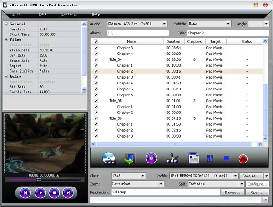Screen dimensions: 273x207
Task: Click the Configure button
Action: coord(257,184)
